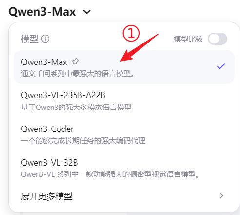Select the Qwen3-Coder model
This screenshot has height=215, width=240.
[x=124, y=134]
